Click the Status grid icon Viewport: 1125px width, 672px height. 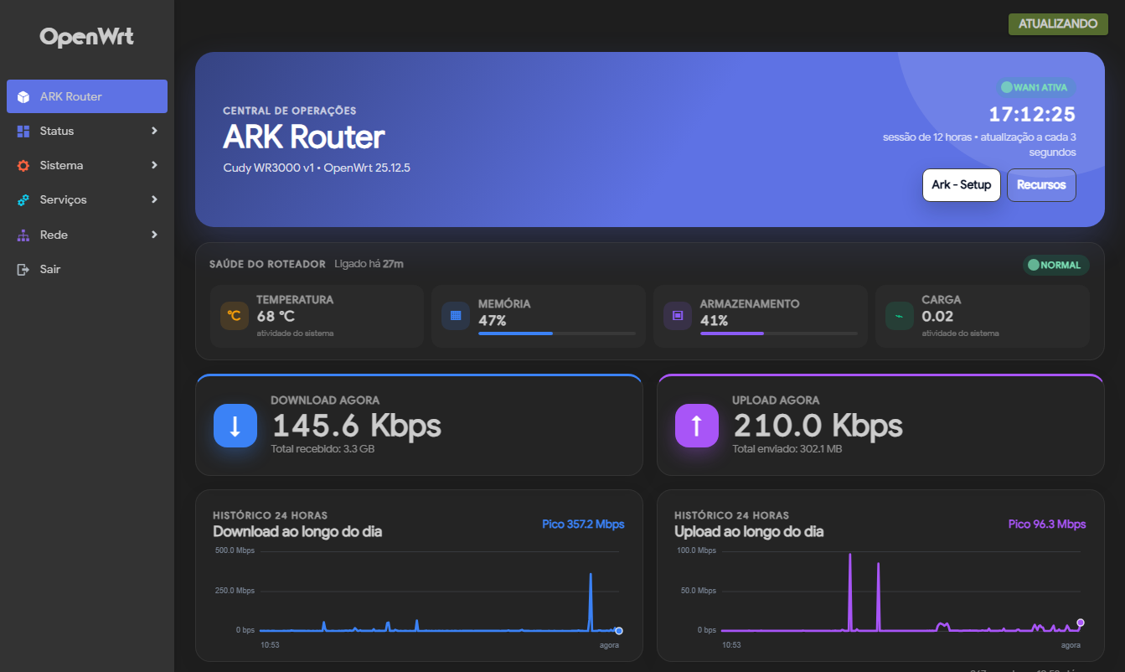click(x=23, y=131)
